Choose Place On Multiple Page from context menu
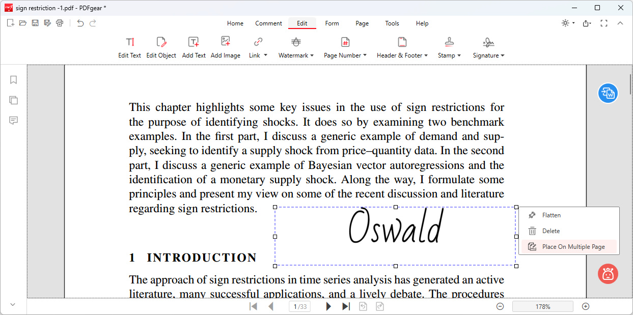The image size is (633, 315). [569, 246]
